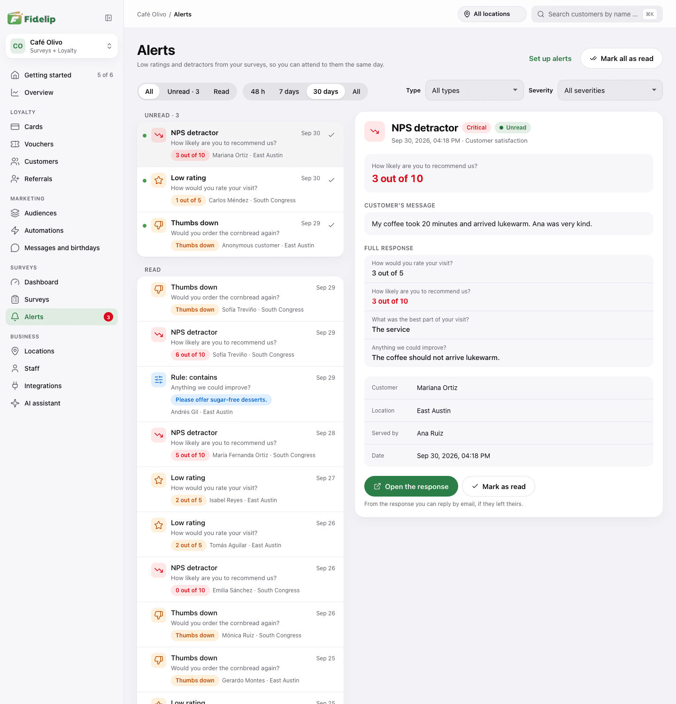Open Audiences in sidebar
Viewport: 676px width, 704px height.
pos(61,213)
